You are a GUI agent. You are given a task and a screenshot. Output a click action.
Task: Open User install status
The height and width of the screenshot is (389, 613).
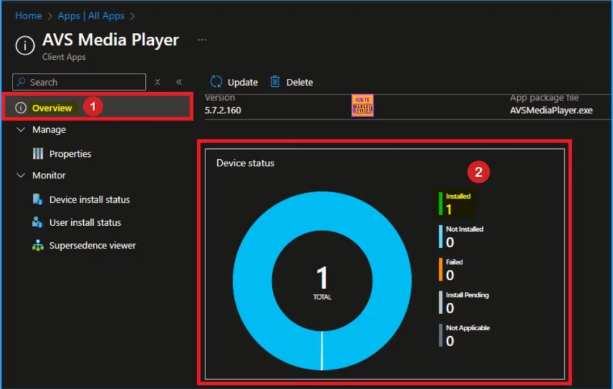tap(85, 223)
